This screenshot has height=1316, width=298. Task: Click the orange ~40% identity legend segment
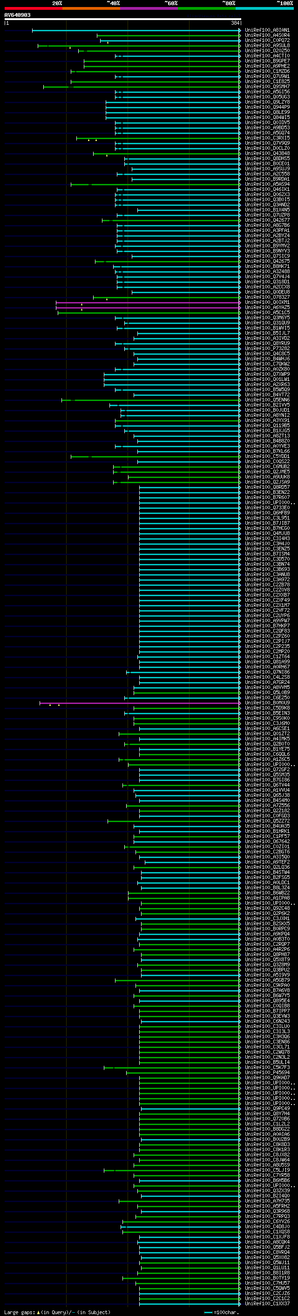click(x=91, y=8)
